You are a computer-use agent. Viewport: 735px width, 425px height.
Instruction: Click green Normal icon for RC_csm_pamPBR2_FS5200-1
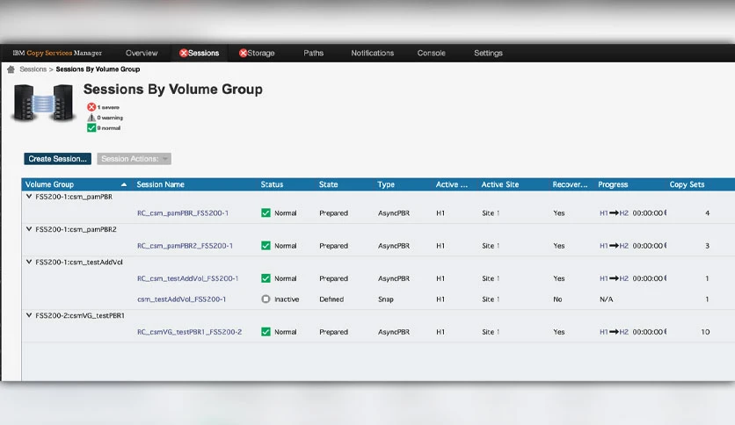pos(266,246)
